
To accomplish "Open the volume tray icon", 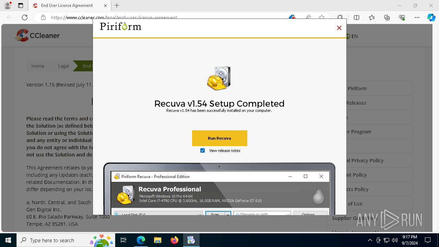I will point(395,240).
